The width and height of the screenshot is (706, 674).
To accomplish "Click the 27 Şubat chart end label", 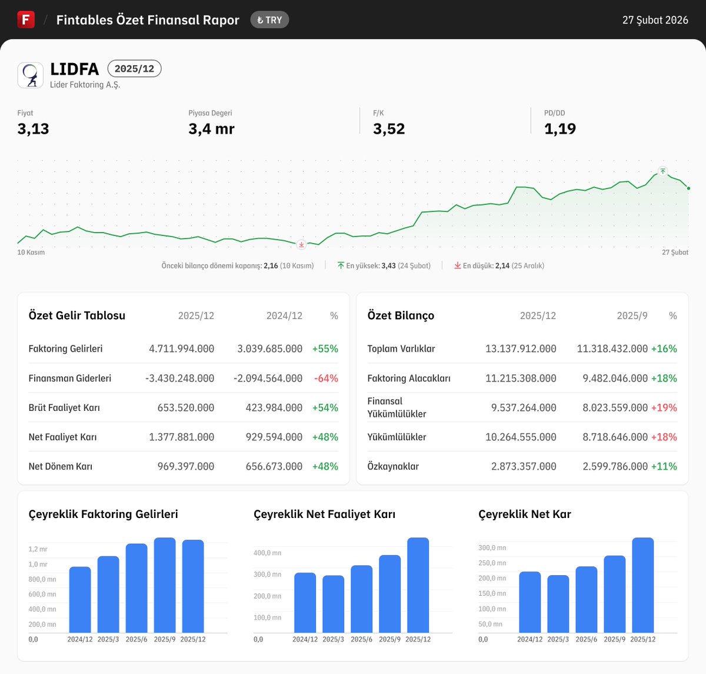I will [x=675, y=252].
